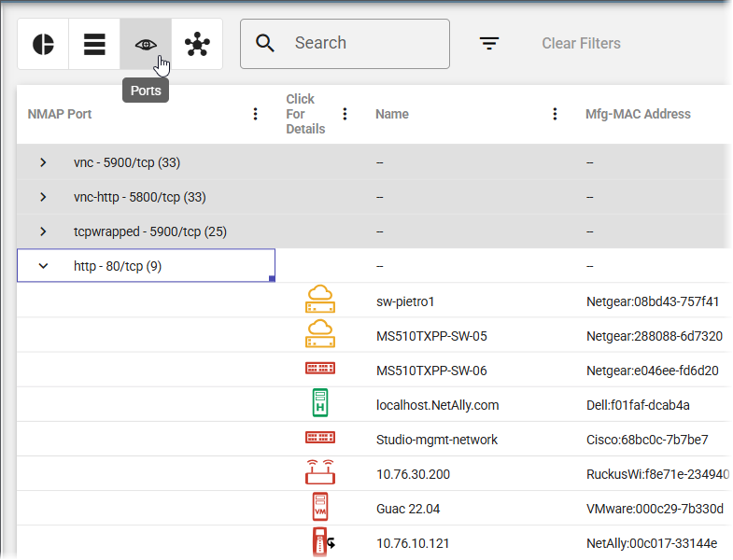Select the vnc - 5900/tcp (33) label
733x560 pixels.
[x=127, y=162]
